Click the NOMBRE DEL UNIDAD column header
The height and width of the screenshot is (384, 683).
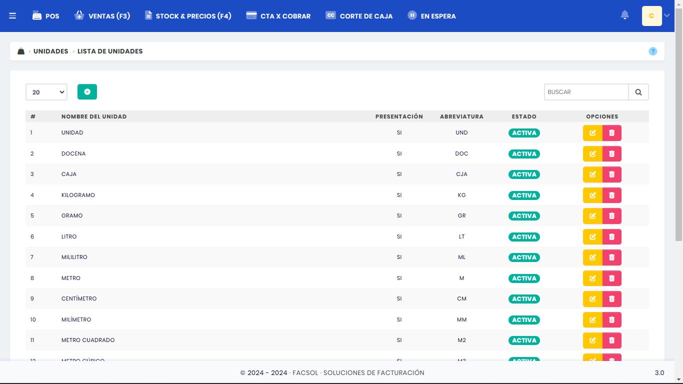click(94, 116)
